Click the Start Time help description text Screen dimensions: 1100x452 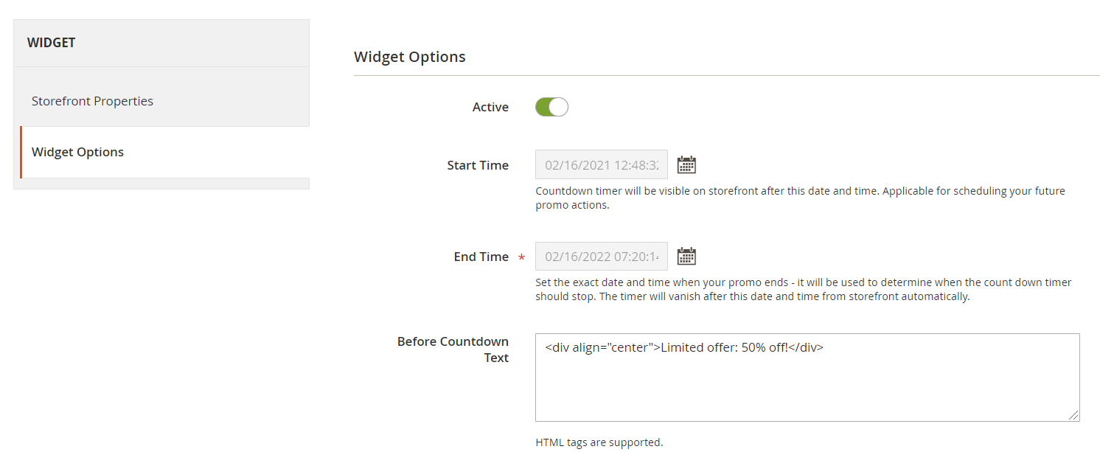[800, 198]
